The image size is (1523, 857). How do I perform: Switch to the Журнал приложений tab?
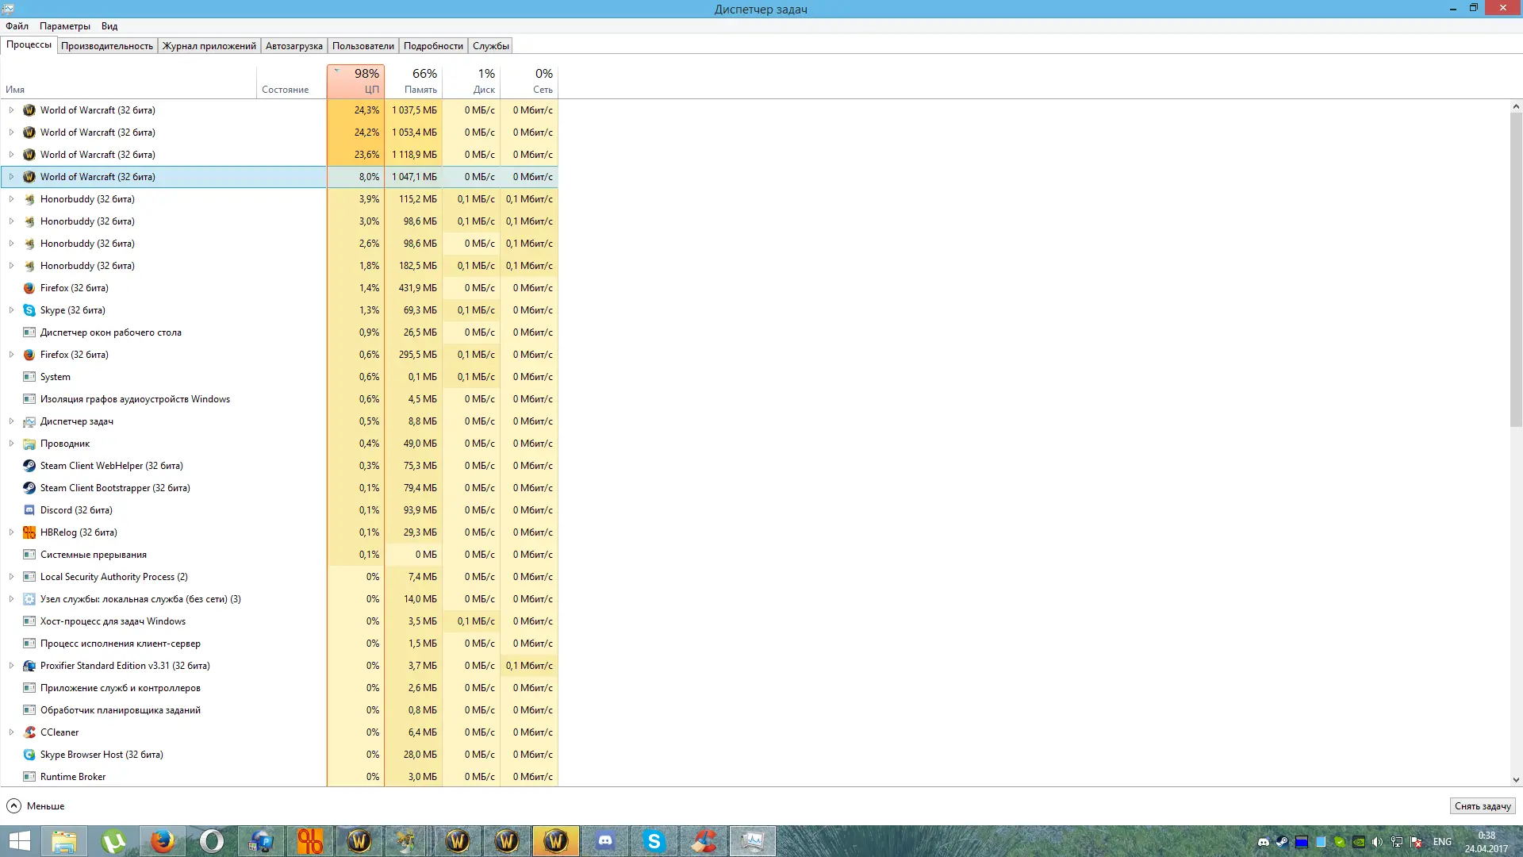209,46
